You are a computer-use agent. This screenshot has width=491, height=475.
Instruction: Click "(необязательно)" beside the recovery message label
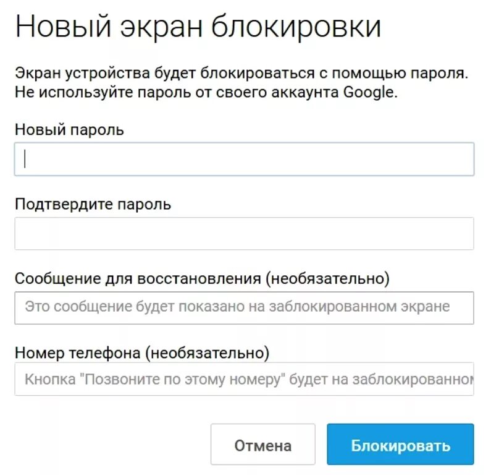(328, 278)
